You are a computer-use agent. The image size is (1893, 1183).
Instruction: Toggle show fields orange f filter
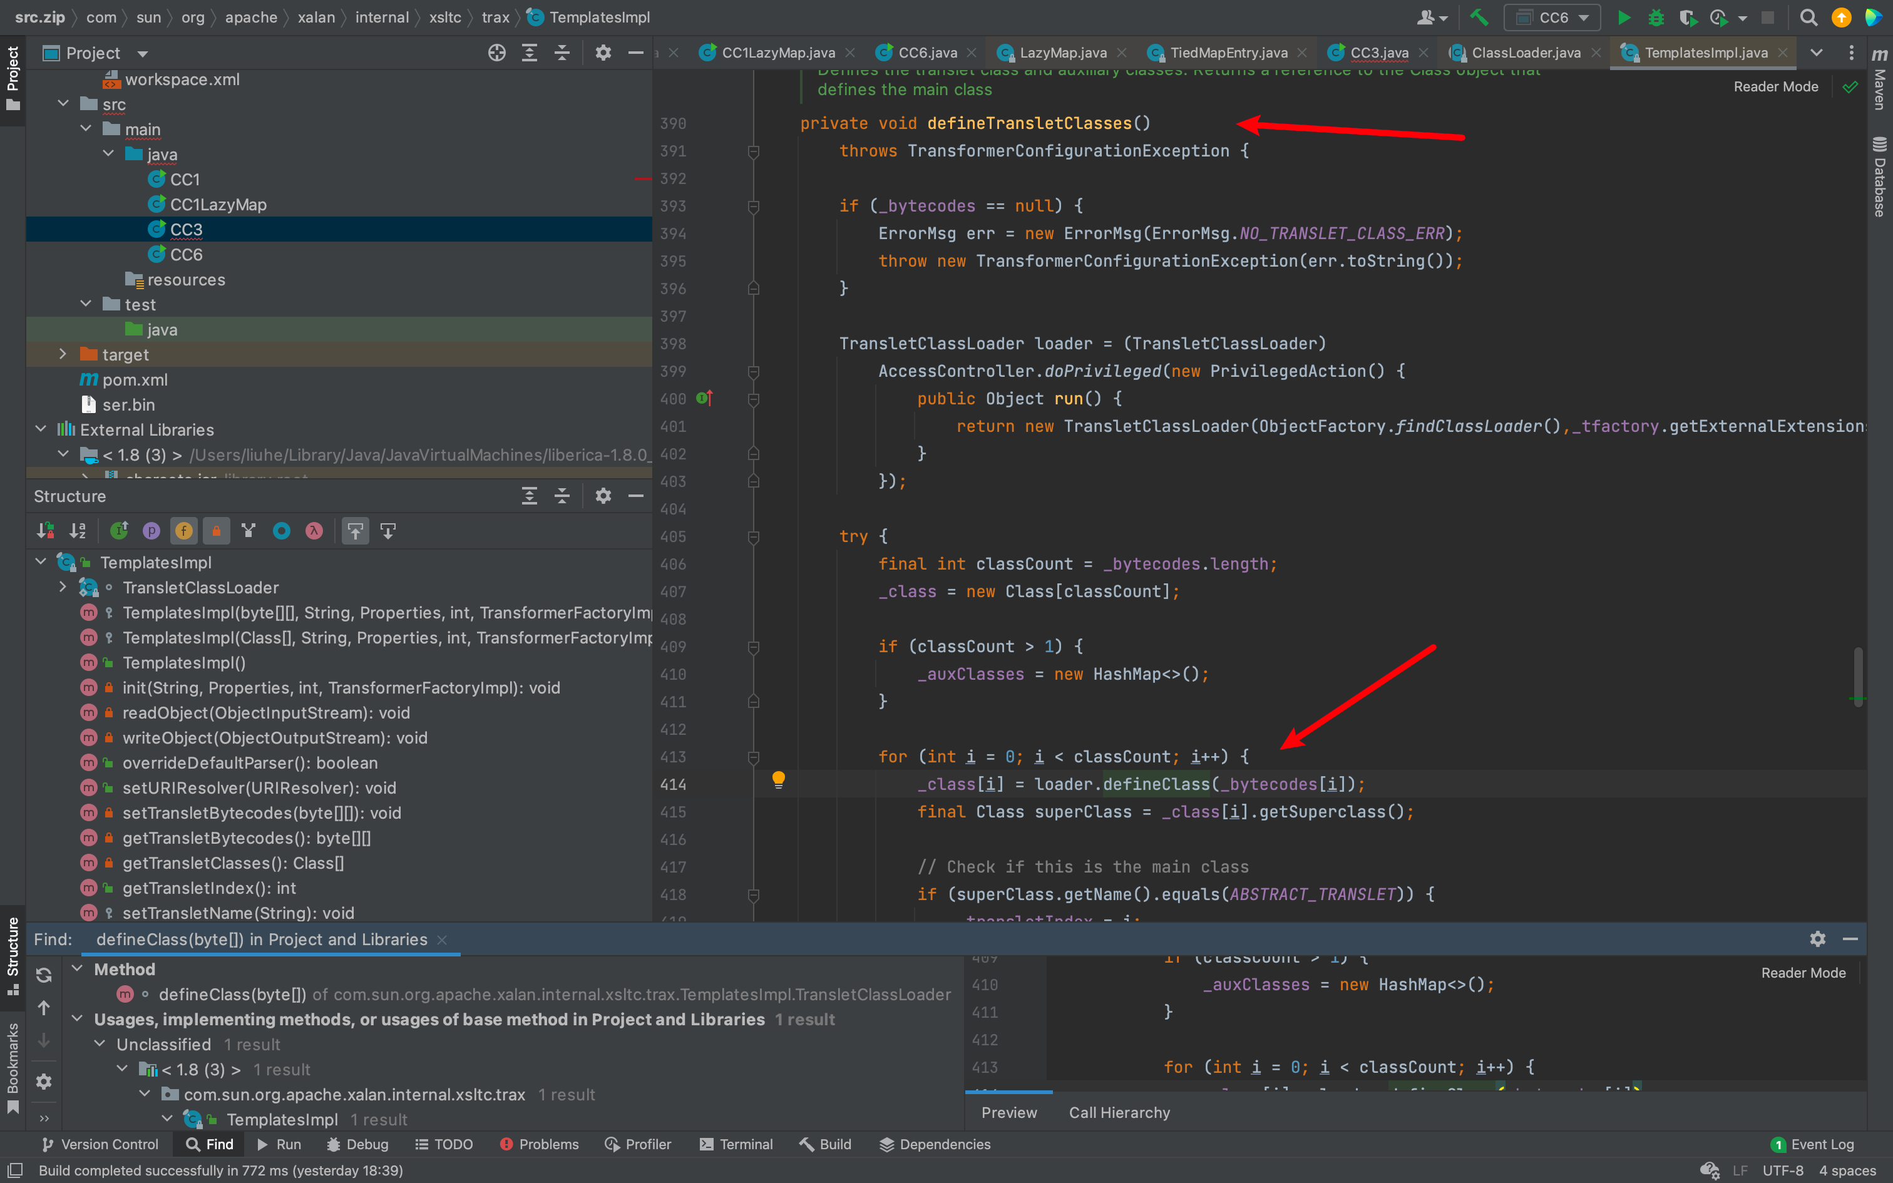coord(184,531)
